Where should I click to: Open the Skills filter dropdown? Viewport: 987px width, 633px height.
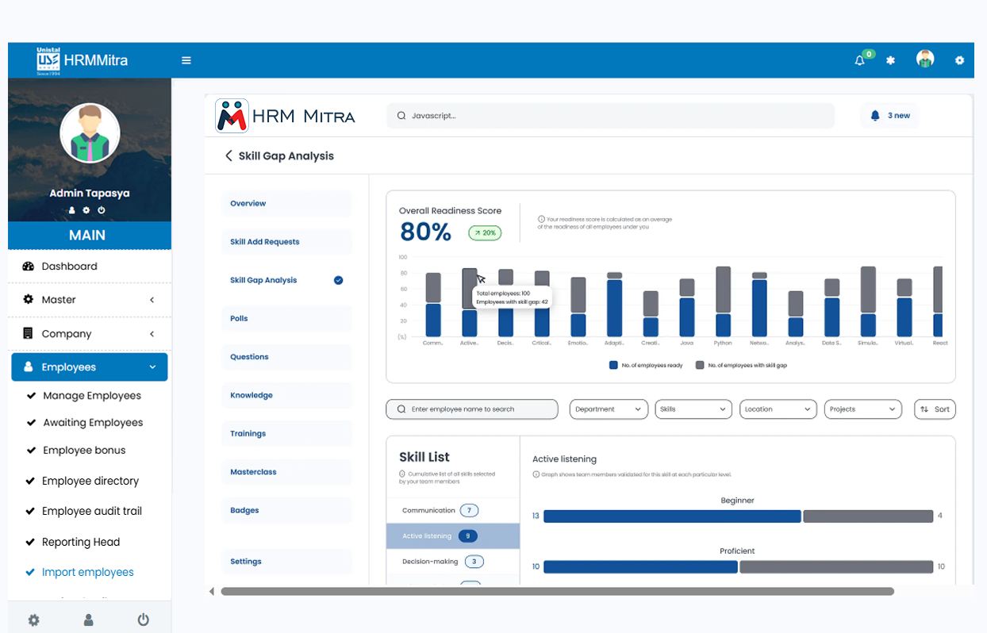[x=693, y=409]
